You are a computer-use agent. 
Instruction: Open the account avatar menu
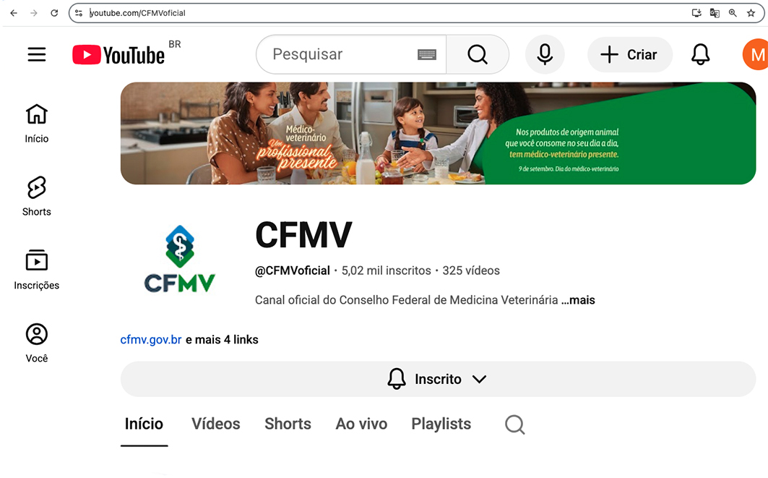[x=756, y=54]
